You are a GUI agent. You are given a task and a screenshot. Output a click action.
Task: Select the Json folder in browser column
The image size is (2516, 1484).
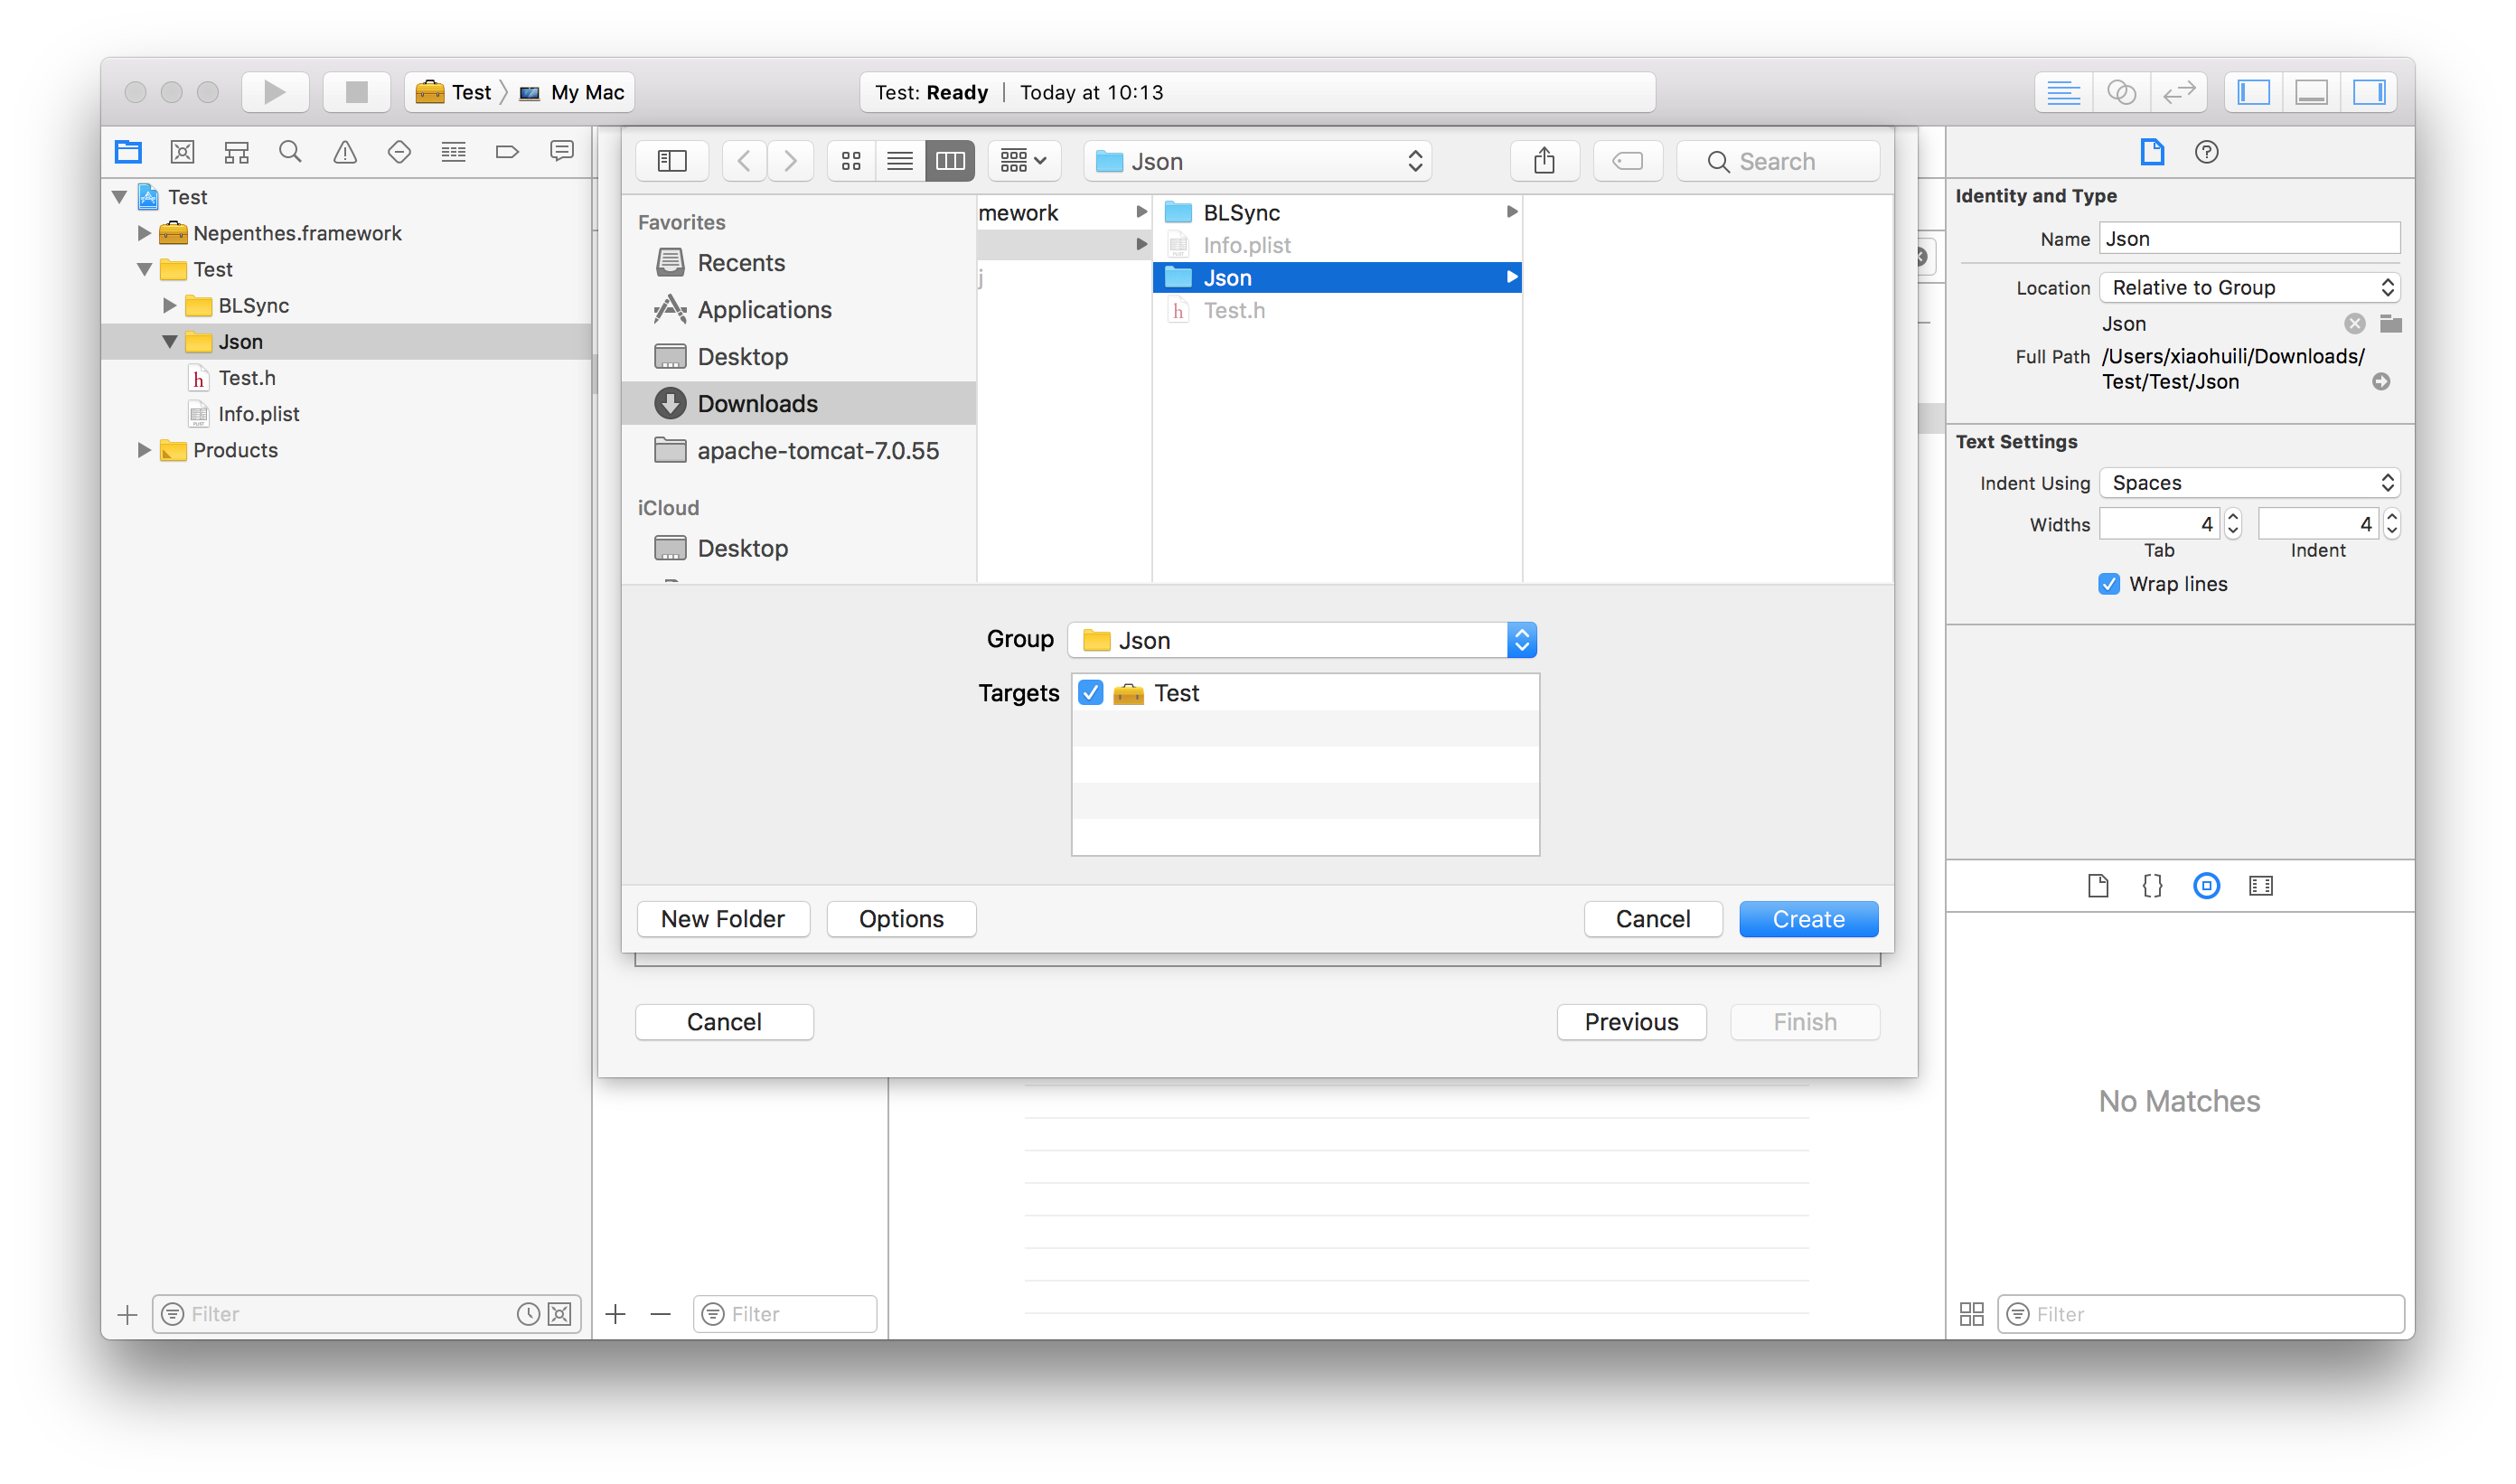[x=1337, y=278]
